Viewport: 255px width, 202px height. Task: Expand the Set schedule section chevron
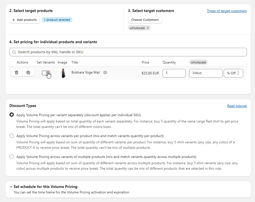pyautogui.click(x=11, y=187)
